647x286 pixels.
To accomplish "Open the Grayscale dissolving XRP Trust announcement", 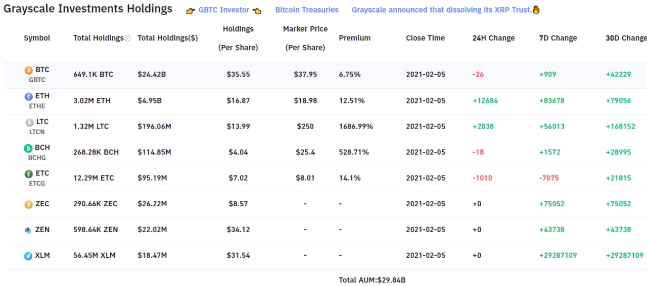I will pos(442,10).
